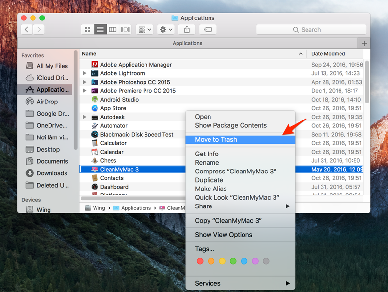Open the action gear dropdown menu
Image resolution: width=388 pixels, height=292 pixels.
tap(165, 29)
